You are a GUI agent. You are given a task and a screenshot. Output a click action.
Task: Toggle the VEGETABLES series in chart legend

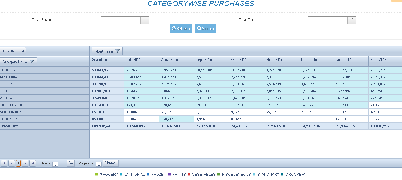click(x=201, y=175)
